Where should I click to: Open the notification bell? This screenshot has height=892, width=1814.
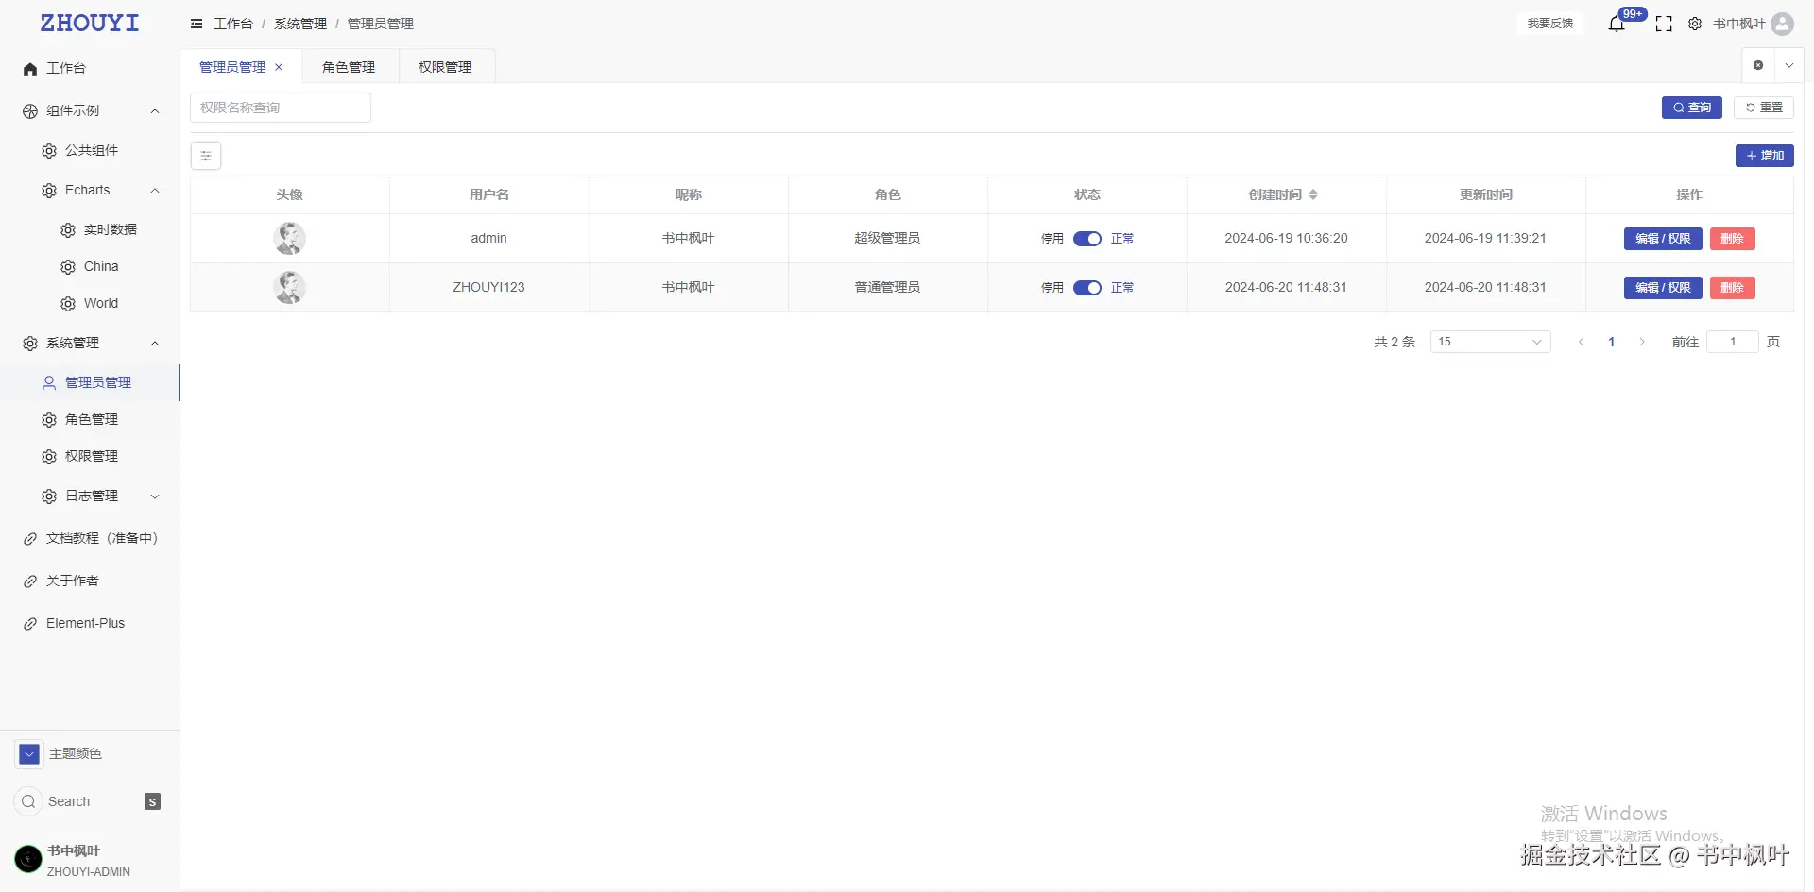coord(1617,24)
